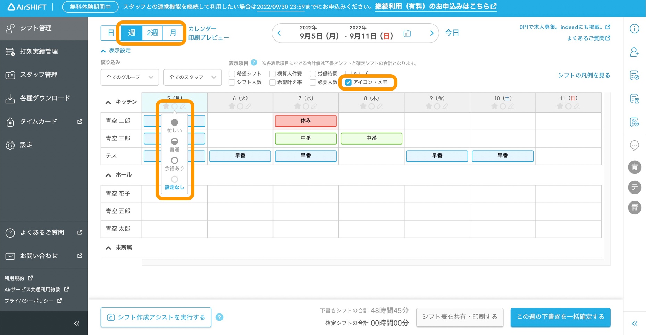Open the 全てのスタッフ dropdown
Screen dimensions: 646x335
click(192, 77)
